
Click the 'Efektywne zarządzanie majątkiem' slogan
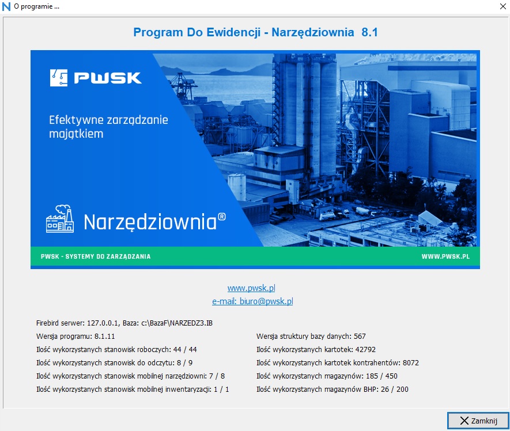click(108, 127)
